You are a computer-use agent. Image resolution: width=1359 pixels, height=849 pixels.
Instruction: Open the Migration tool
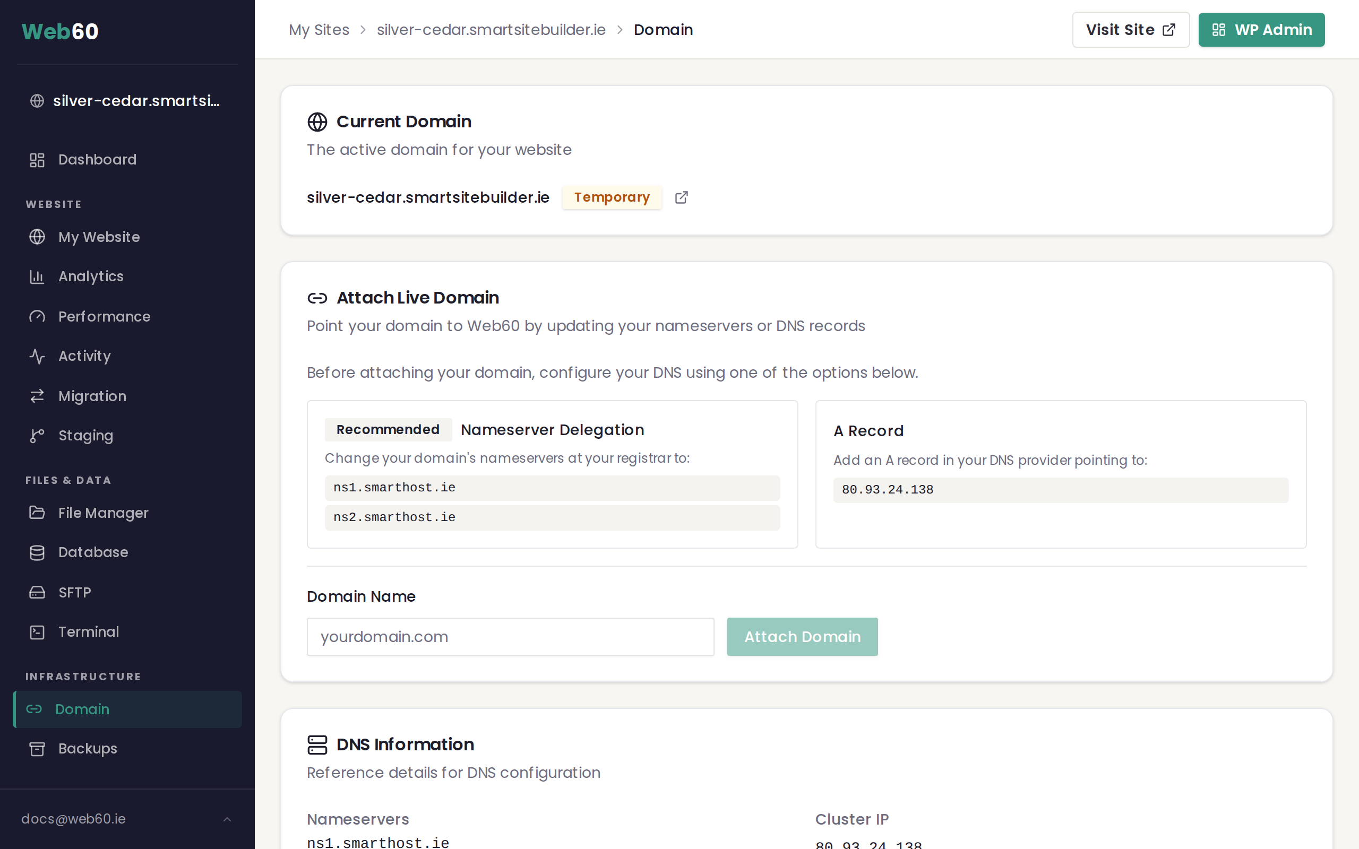point(92,396)
